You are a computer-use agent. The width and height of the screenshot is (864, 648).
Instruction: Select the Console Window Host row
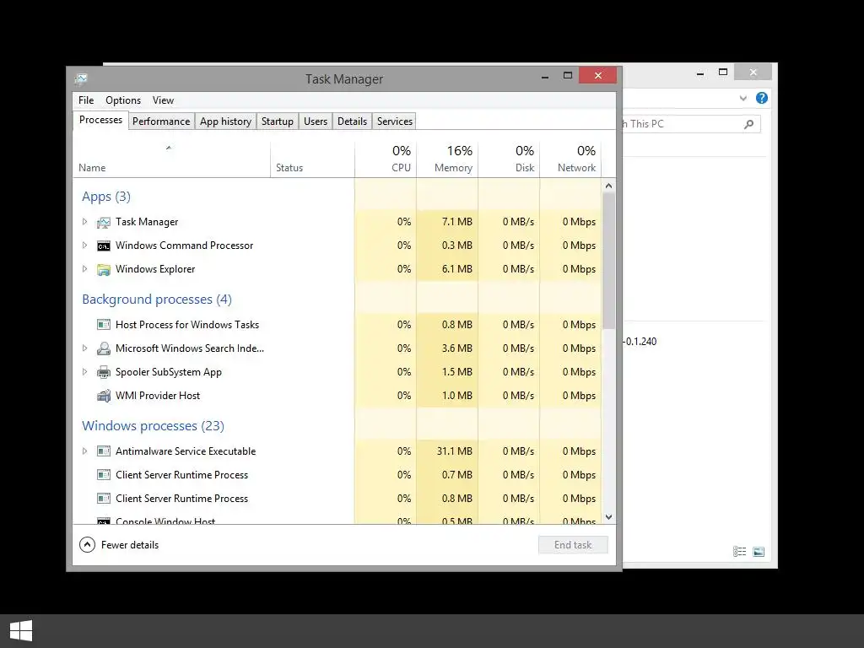337,520
